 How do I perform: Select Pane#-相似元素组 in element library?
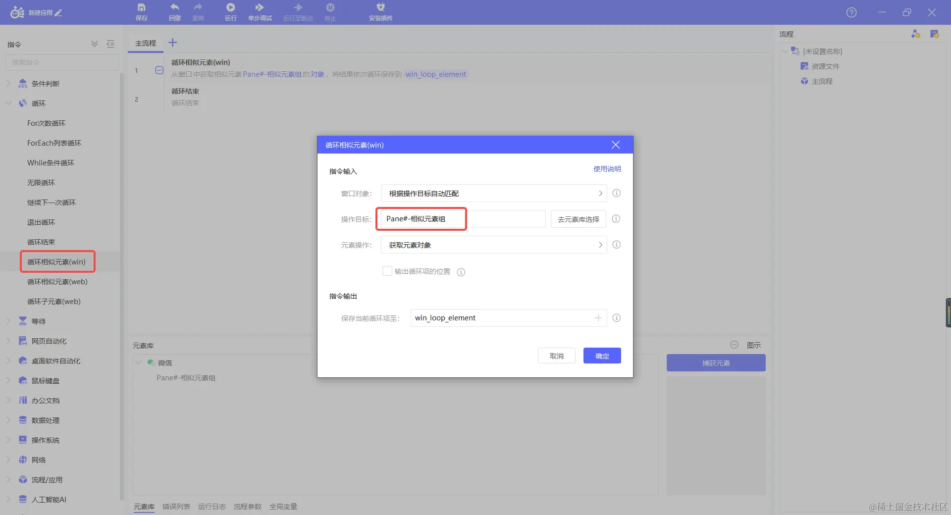[x=186, y=378]
